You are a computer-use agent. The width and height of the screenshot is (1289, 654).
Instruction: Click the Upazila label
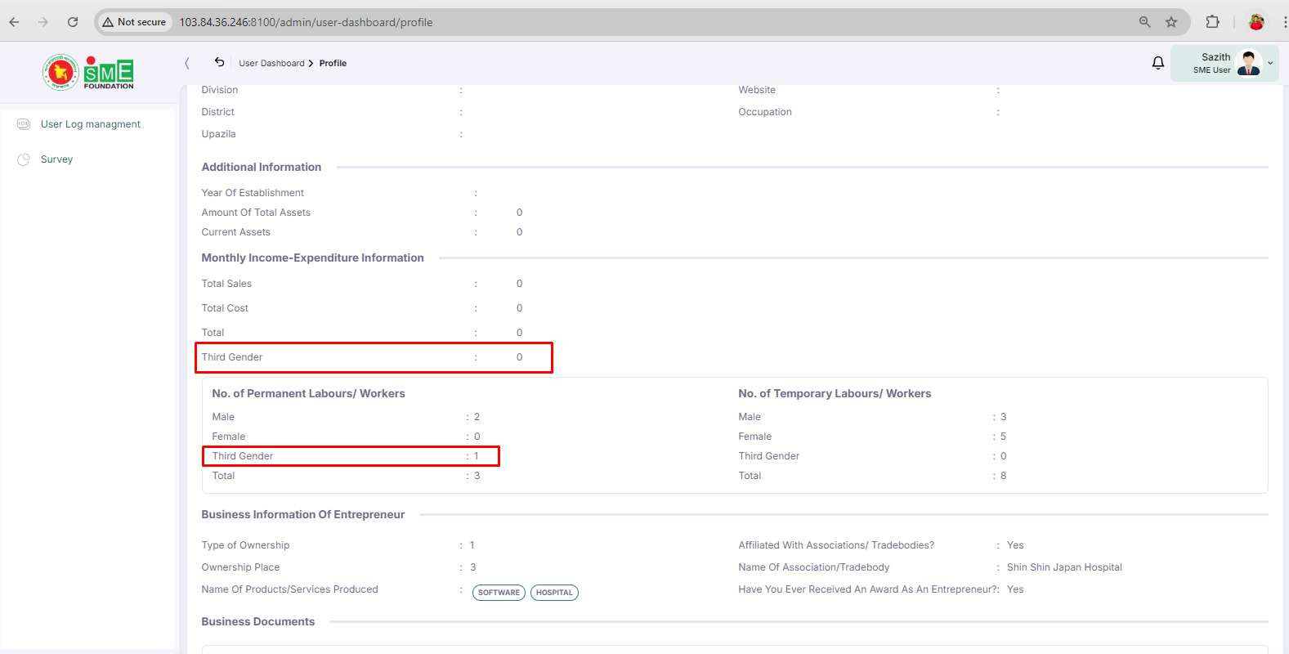click(219, 134)
